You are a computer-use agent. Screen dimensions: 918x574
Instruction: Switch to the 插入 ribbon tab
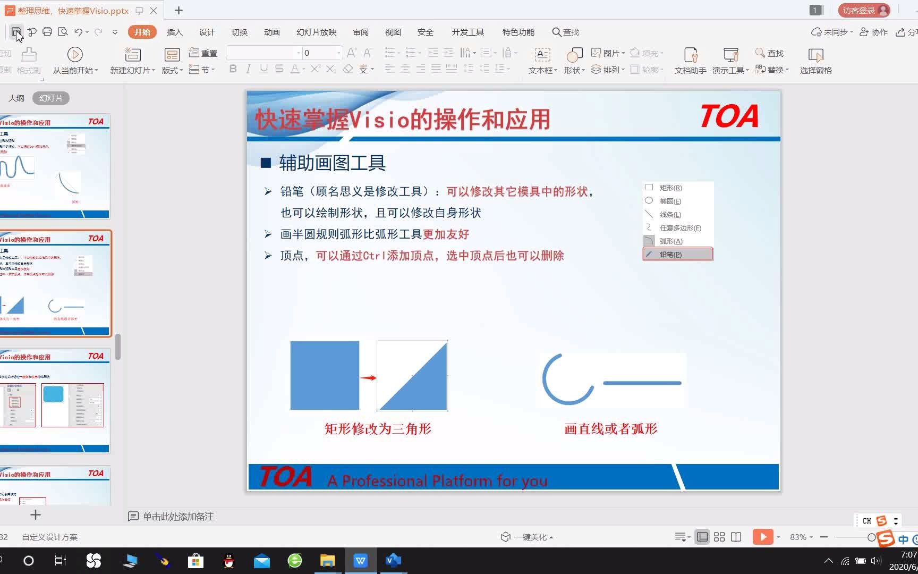click(174, 32)
